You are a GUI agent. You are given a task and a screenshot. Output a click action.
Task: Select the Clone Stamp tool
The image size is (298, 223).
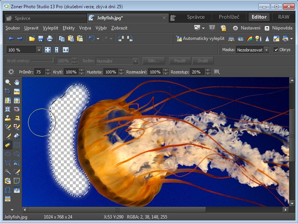pos(7,118)
